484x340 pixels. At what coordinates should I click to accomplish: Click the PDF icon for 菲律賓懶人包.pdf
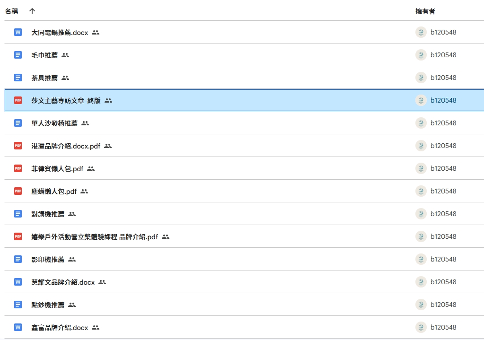point(18,168)
